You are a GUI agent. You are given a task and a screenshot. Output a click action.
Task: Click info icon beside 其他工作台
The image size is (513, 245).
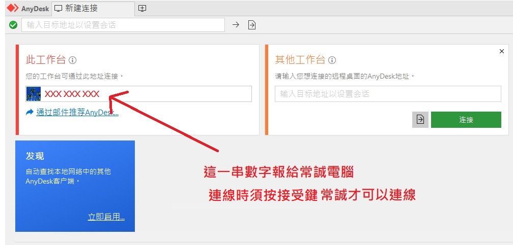point(332,60)
